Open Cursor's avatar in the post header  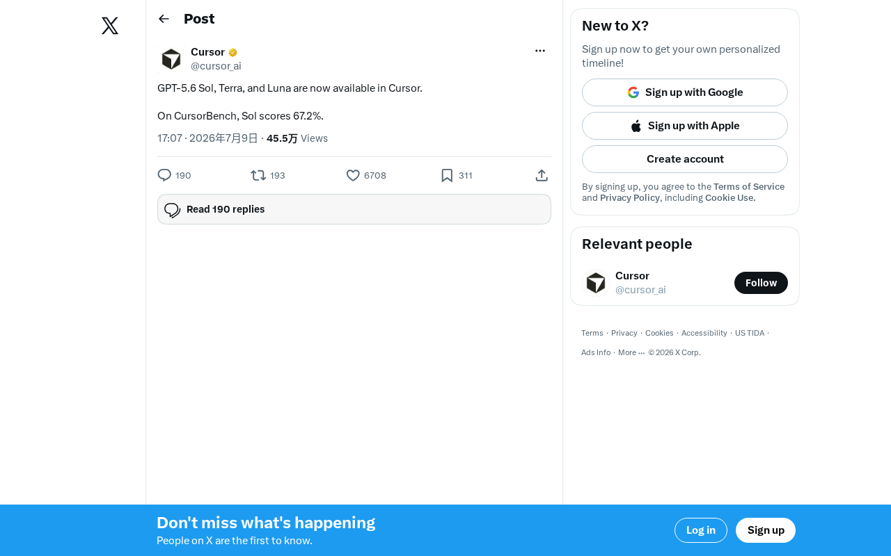[171, 59]
